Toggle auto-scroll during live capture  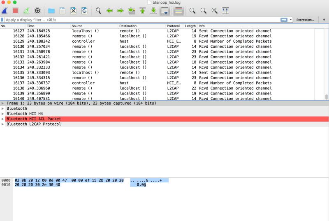click(x=165, y=11)
